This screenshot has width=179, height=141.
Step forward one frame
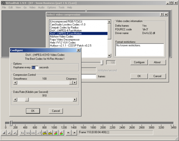tap(33, 133)
